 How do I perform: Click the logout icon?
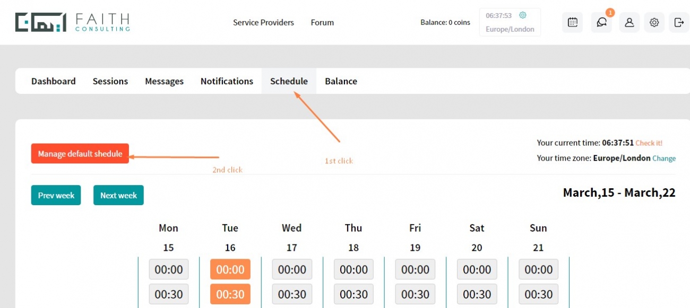point(679,22)
